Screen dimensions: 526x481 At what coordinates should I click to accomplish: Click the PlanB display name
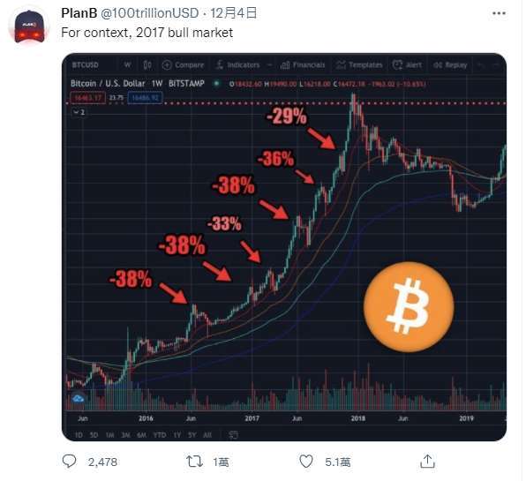(x=79, y=13)
